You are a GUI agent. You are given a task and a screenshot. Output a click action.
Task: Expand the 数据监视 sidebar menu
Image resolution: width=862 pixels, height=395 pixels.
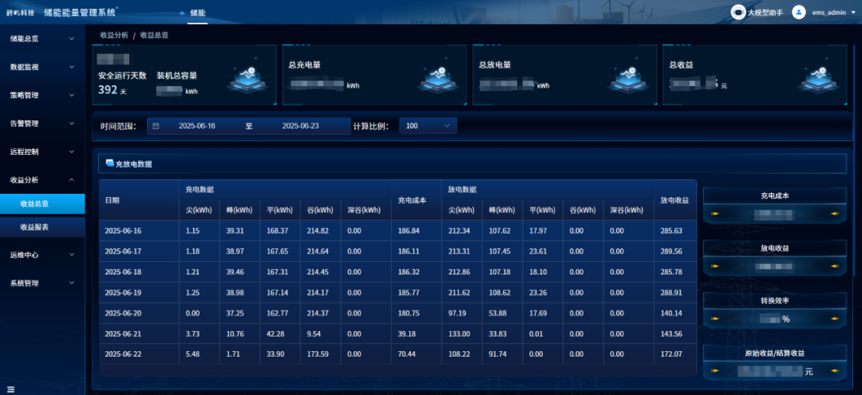point(42,66)
